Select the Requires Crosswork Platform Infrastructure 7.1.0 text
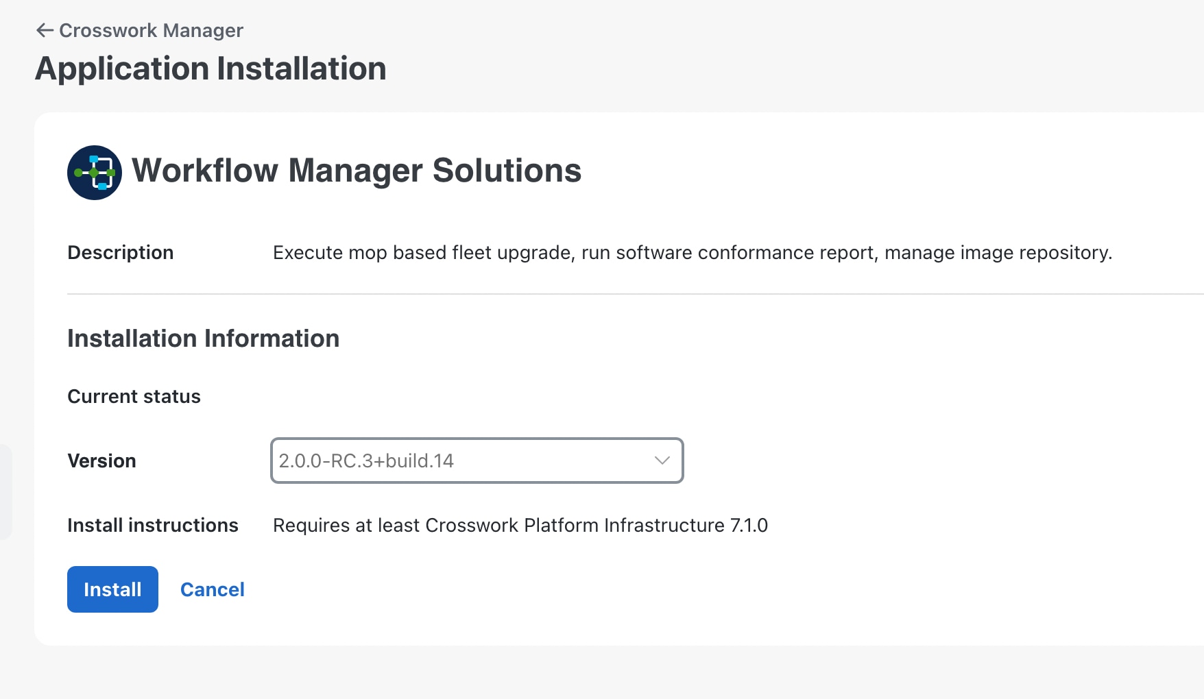The image size is (1204, 699). pyautogui.click(x=520, y=525)
